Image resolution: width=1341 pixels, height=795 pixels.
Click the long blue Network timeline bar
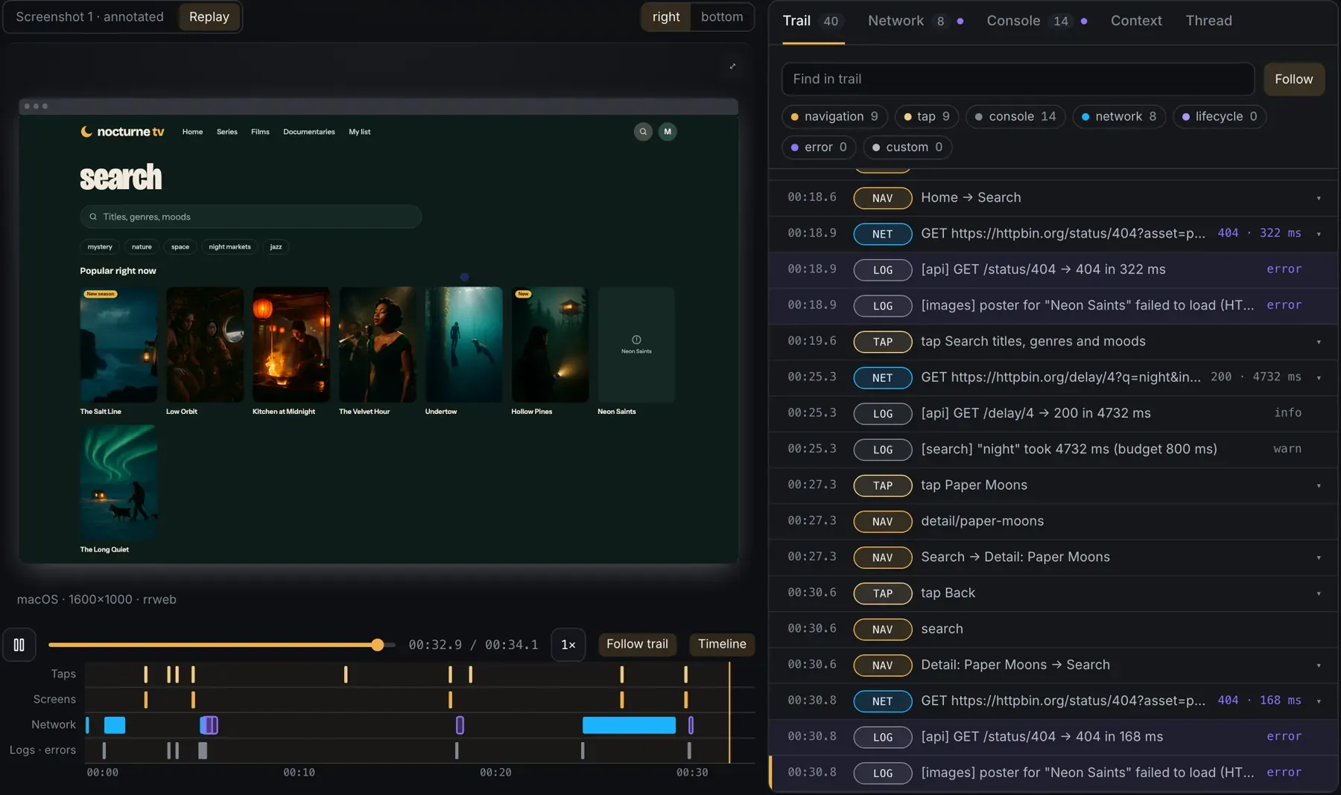coord(629,725)
